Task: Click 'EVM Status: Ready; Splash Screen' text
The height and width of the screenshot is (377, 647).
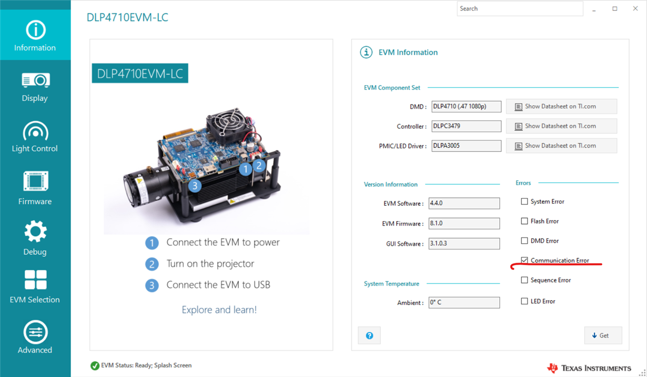Action: [146, 365]
